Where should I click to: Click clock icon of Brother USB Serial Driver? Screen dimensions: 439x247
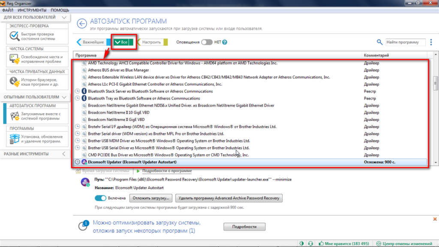[78, 148]
